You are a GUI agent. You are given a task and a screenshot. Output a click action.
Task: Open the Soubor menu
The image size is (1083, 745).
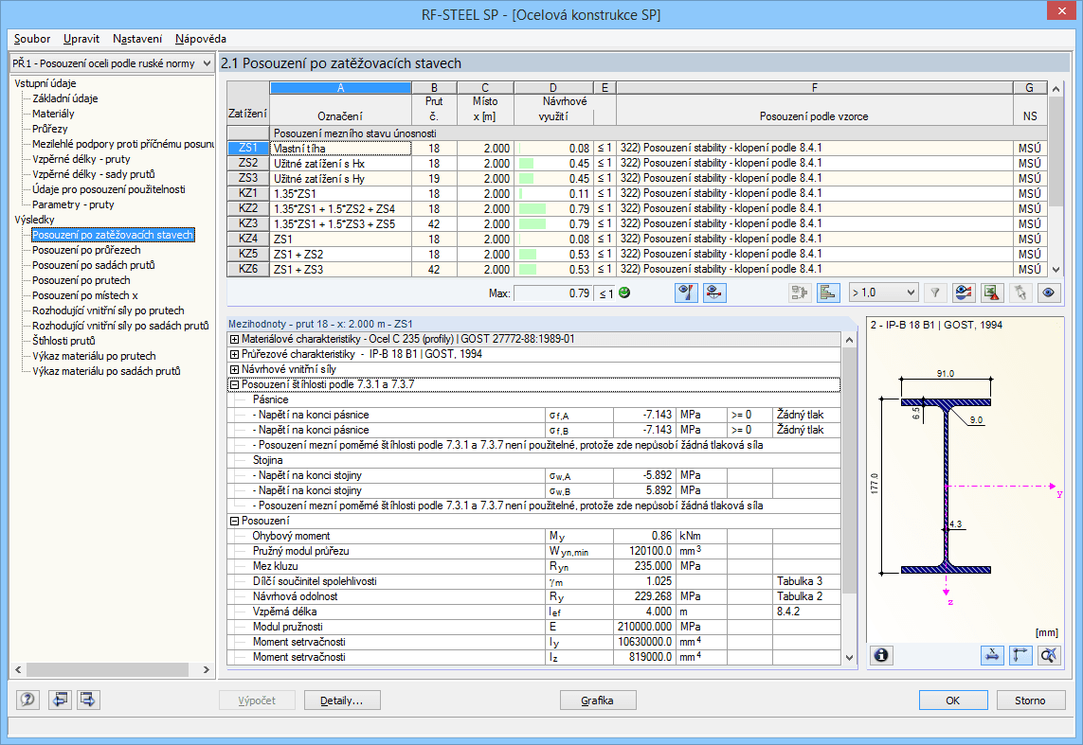point(32,39)
